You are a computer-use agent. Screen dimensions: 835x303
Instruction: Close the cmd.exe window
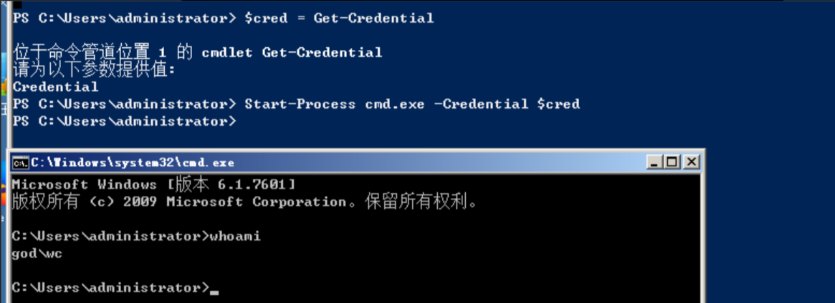pos(690,162)
